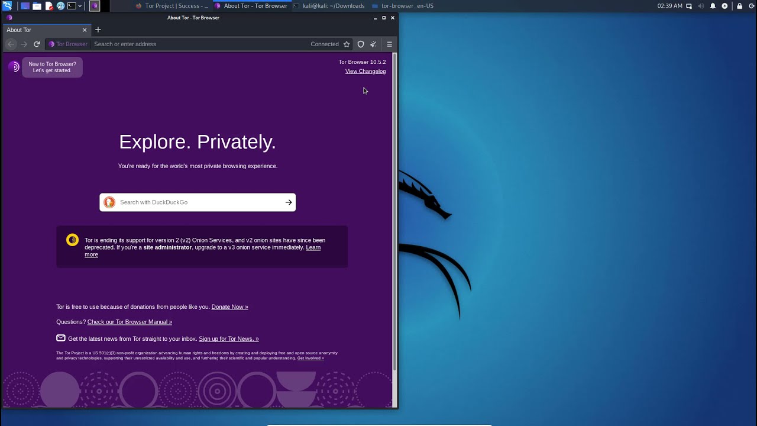Expand the terminal launcher dropdown arrow
This screenshot has height=426, width=757.
pos(80,6)
